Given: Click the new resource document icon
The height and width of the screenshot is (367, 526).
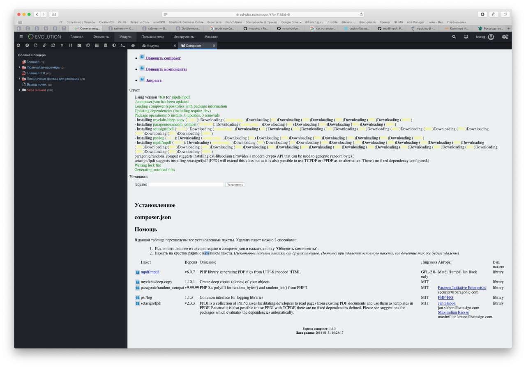Looking at the screenshot, I should click(x=36, y=46).
